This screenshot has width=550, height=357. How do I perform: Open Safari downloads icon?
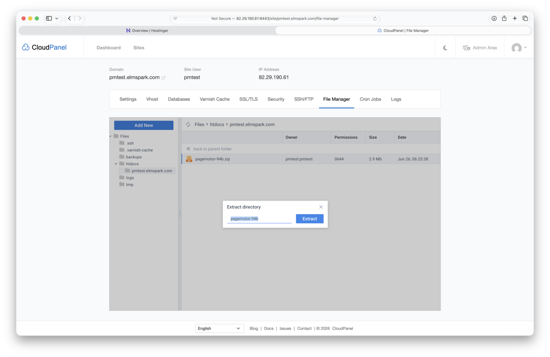tap(494, 18)
